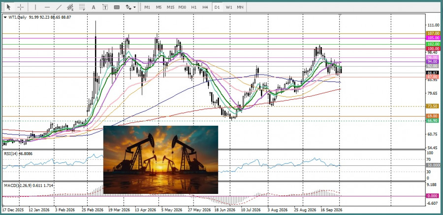
Task: Click the 13 Apr 2026 date label
Action: point(146,210)
